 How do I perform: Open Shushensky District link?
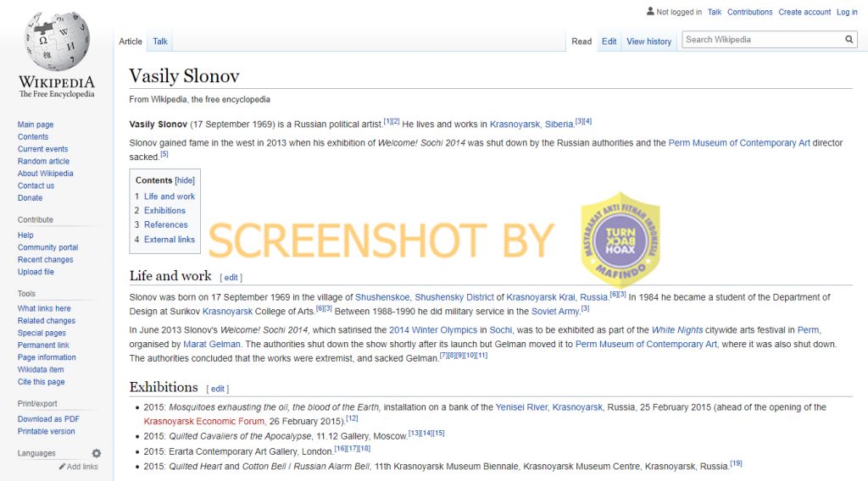(454, 297)
